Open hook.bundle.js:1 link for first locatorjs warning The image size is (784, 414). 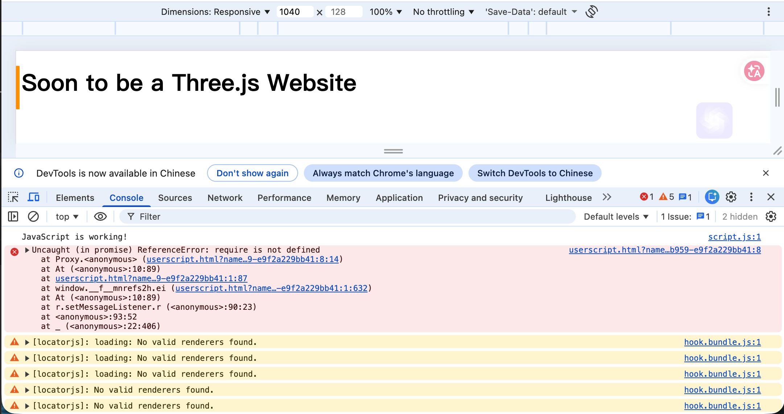tap(722, 342)
